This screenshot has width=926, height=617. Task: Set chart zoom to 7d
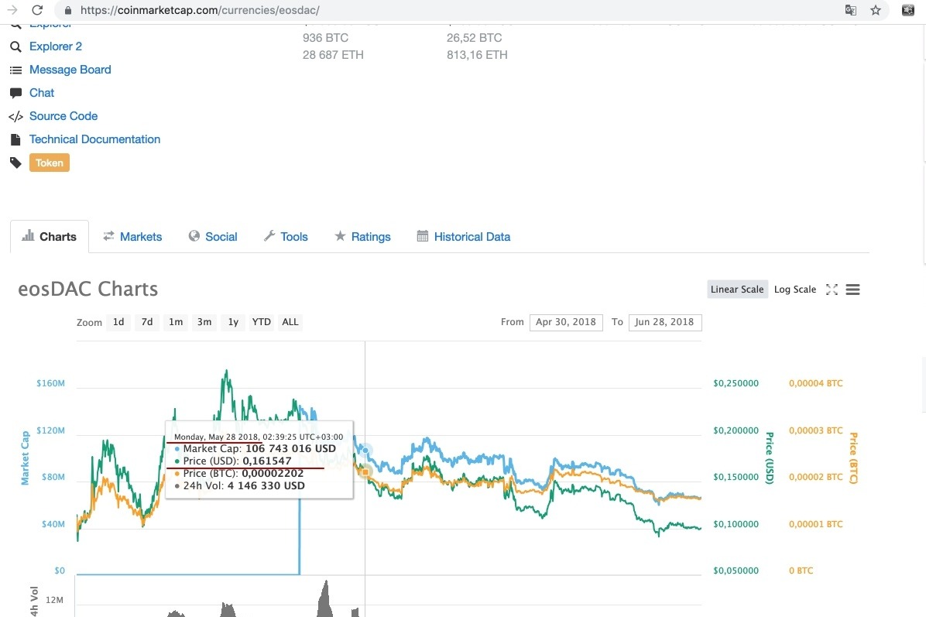point(147,322)
